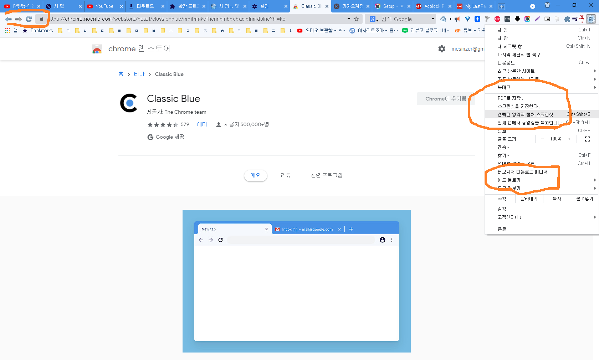Open 새 시크릿 창 from the menu
The height and width of the screenshot is (360, 599).
pos(542,46)
